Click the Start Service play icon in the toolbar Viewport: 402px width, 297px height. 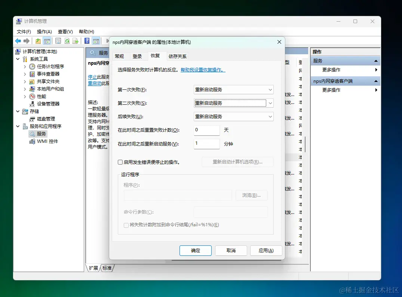[107, 41]
